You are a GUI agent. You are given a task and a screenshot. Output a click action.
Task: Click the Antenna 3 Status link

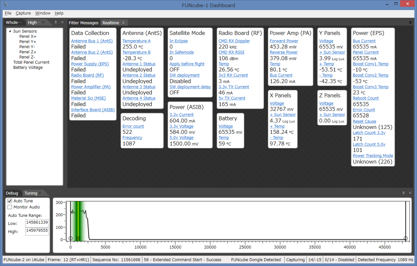pyautogui.click(x=139, y=87)
